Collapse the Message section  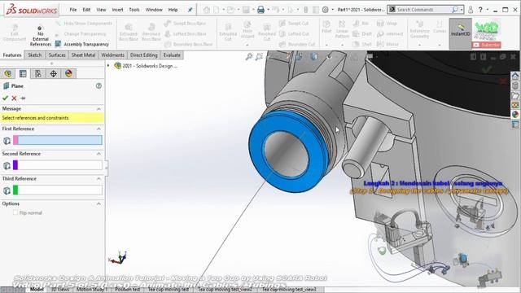tap(99, 108)
